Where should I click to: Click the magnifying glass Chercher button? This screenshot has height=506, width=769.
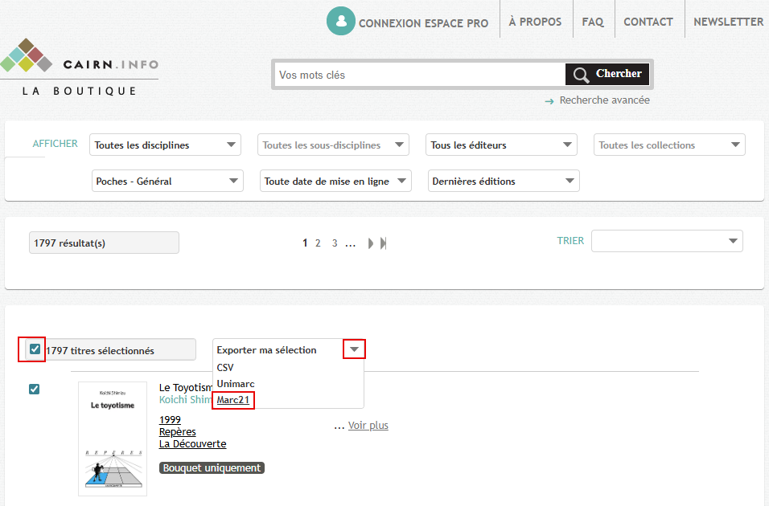tap(607, 75)
